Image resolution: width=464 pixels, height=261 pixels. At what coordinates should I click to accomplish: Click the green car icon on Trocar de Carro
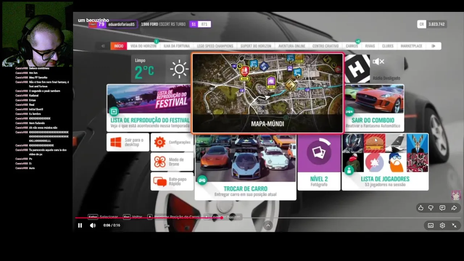click(202, 180)
